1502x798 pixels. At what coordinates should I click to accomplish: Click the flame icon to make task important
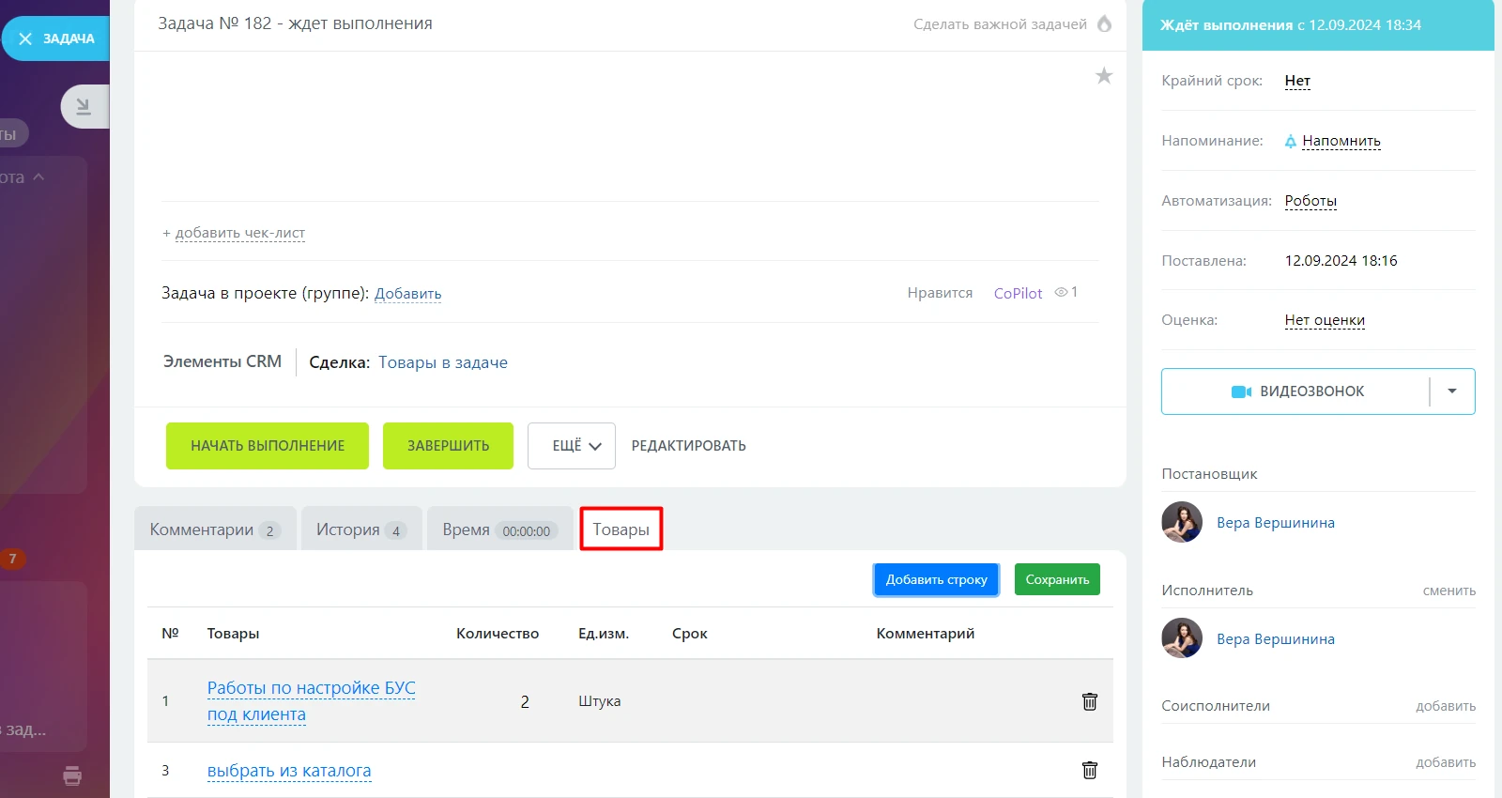1105,23
